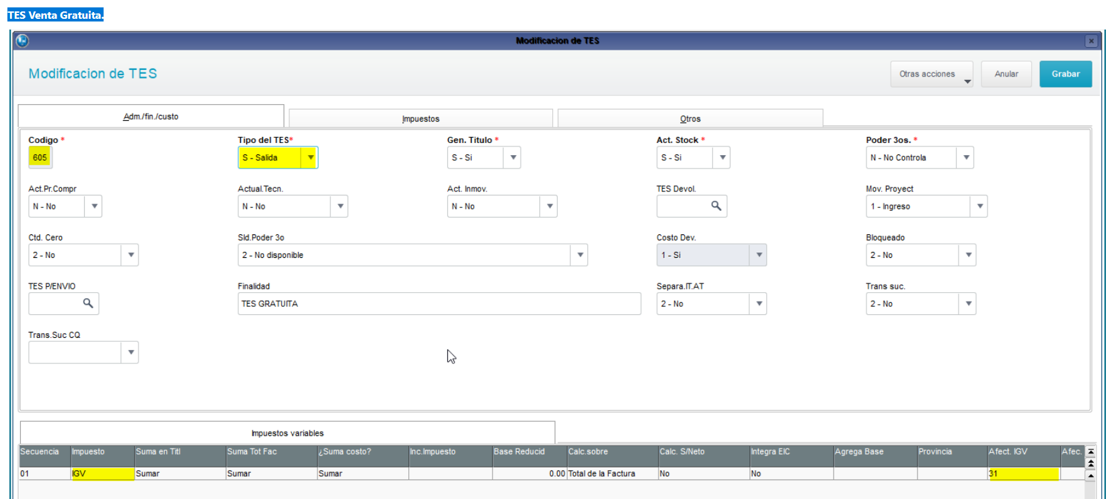Open TES P/ENVIO search magnifier
The width and height of the screenshot is (1114, 499).
click(x=88, y=304)
